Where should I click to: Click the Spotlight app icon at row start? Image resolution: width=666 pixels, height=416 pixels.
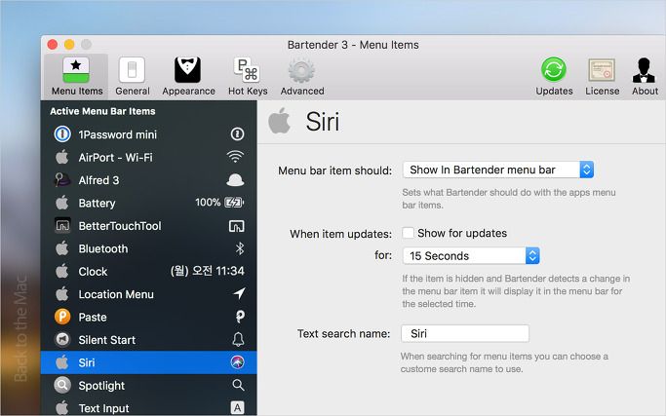pyautogui.click(x=62, y=386)
